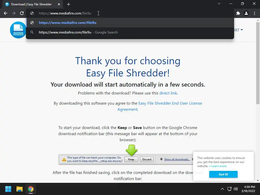
Task: Dismiss cookie notice with Got it!
Action: 223,174
